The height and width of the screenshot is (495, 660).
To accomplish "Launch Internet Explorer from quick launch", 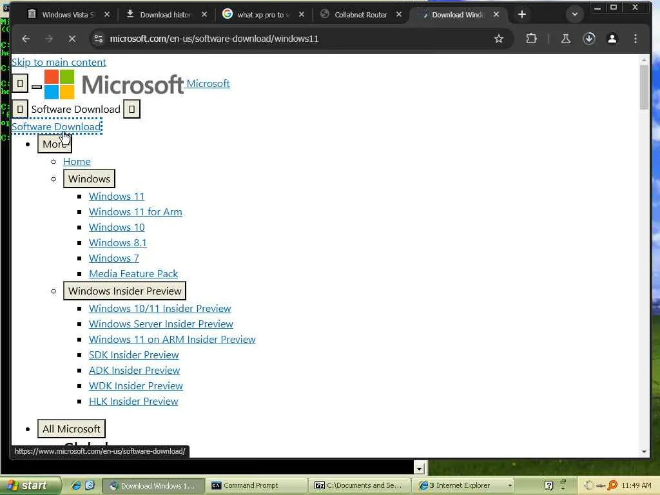I will click(76, 486).
